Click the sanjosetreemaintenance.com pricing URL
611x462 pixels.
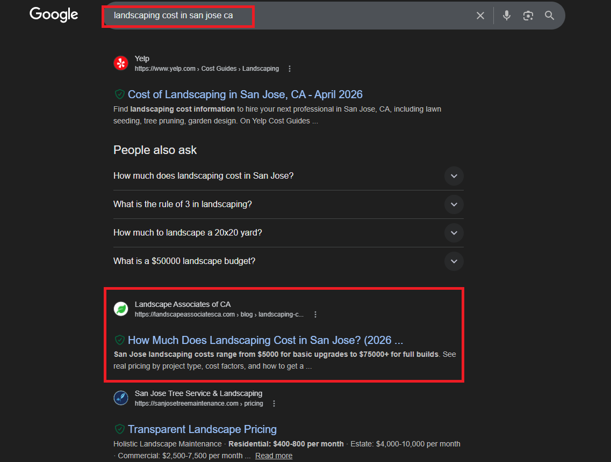[199, 404]
